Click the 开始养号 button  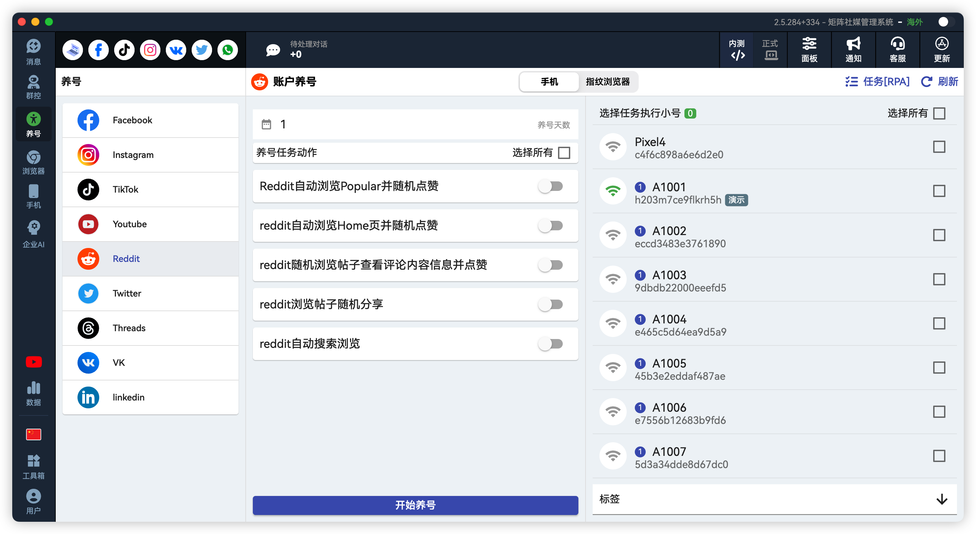click(x=415, y=505)
